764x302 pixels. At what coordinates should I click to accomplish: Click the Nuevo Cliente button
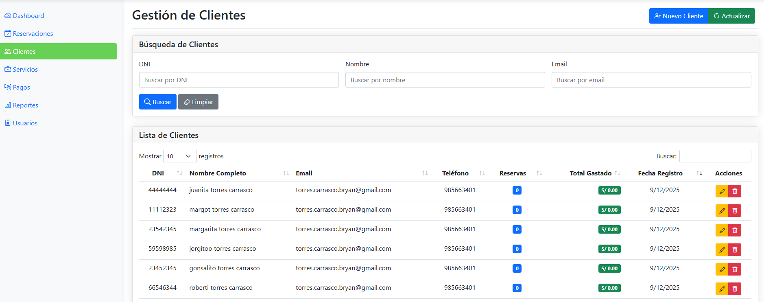point(678,16)
